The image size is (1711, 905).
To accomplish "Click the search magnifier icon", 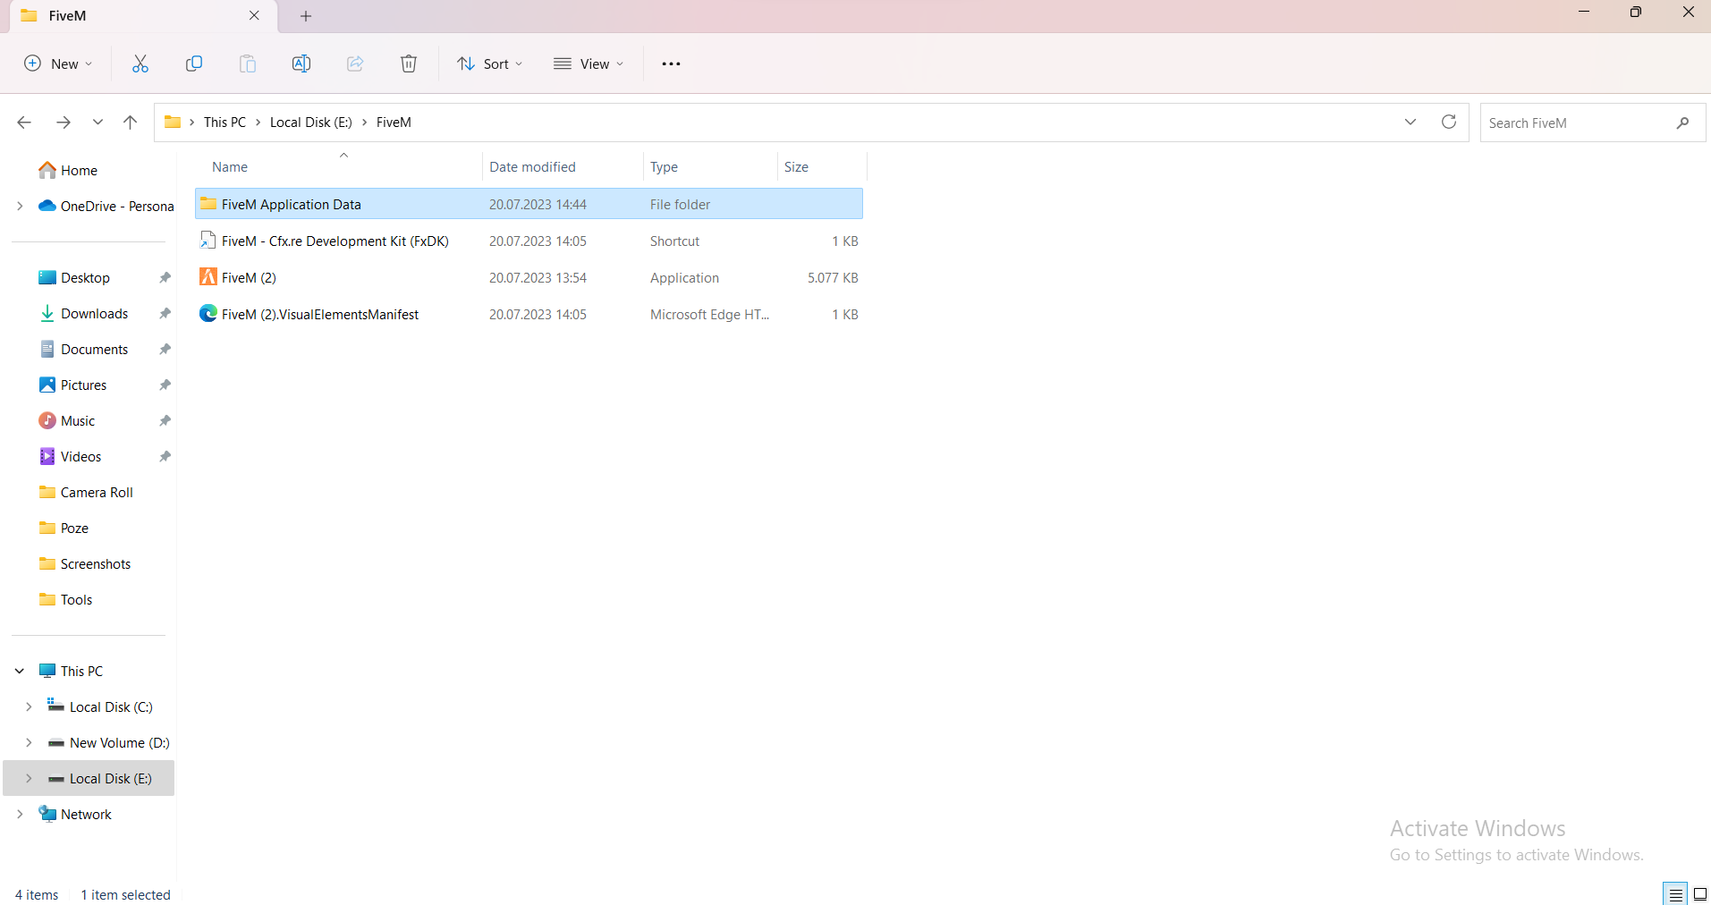I will 1682,123.
